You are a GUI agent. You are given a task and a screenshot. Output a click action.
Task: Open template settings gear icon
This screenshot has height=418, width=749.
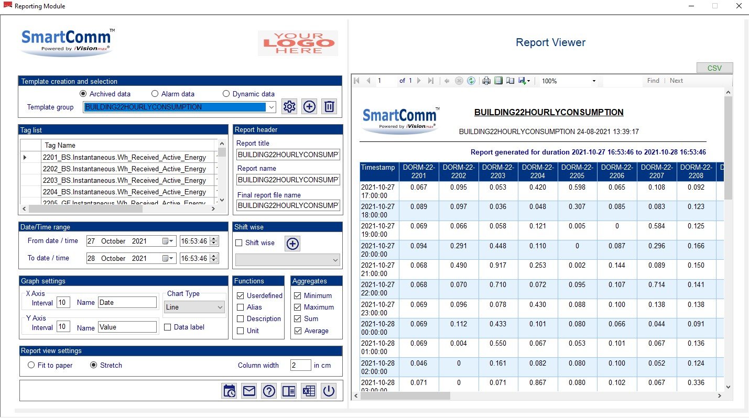pos(289,107)
